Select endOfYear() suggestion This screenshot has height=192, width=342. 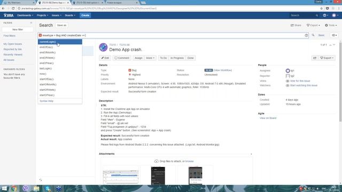[x=60, y=63]
